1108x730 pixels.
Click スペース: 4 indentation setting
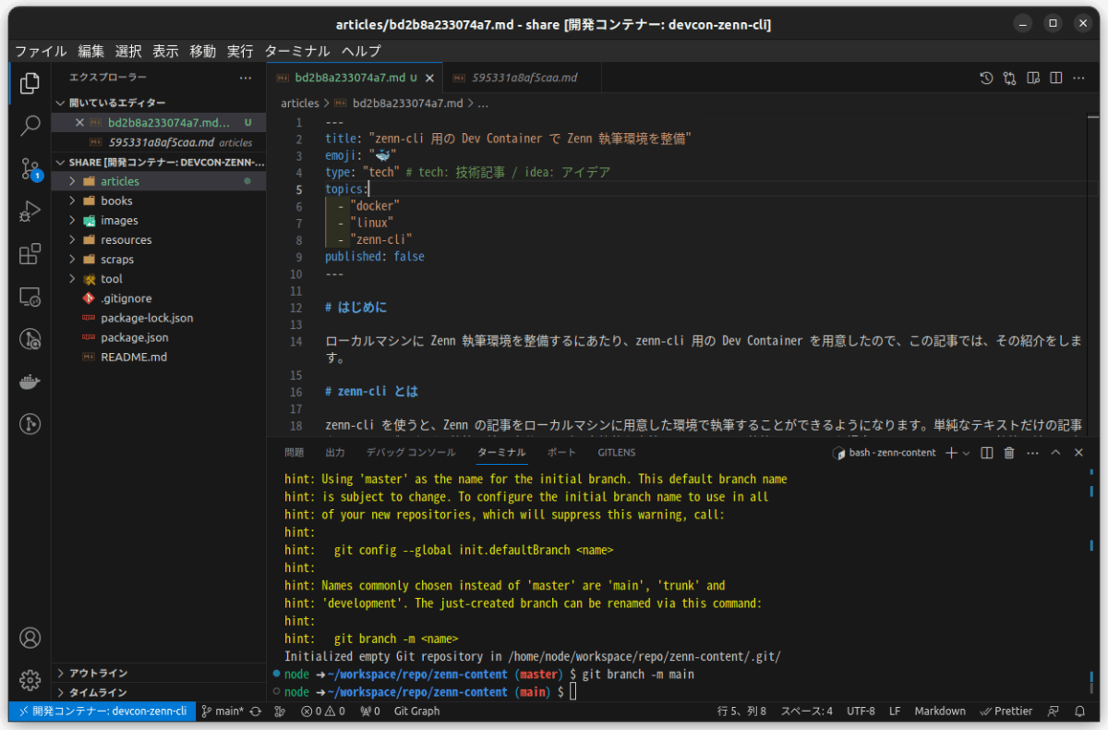(807, 712)
